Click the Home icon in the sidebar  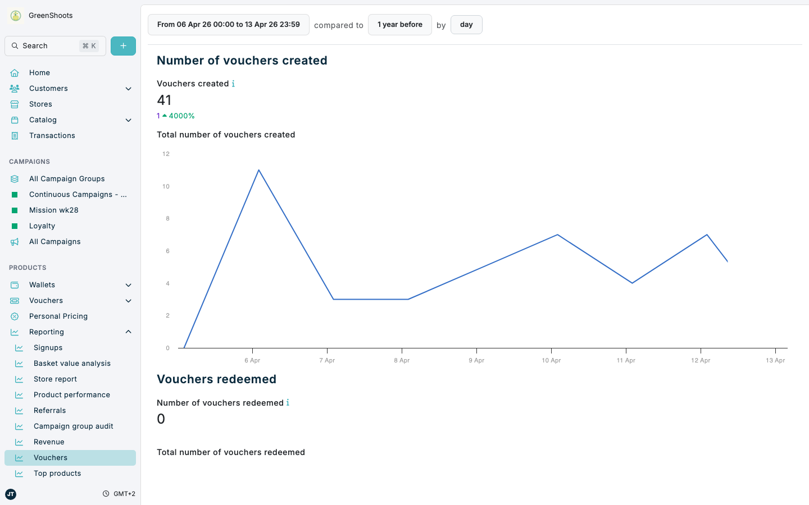[14, 72]
